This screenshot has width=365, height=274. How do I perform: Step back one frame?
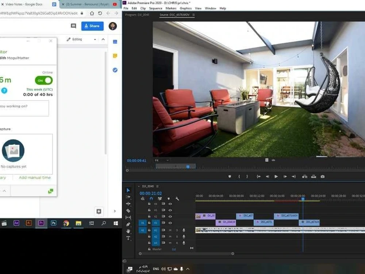[267, 176]
